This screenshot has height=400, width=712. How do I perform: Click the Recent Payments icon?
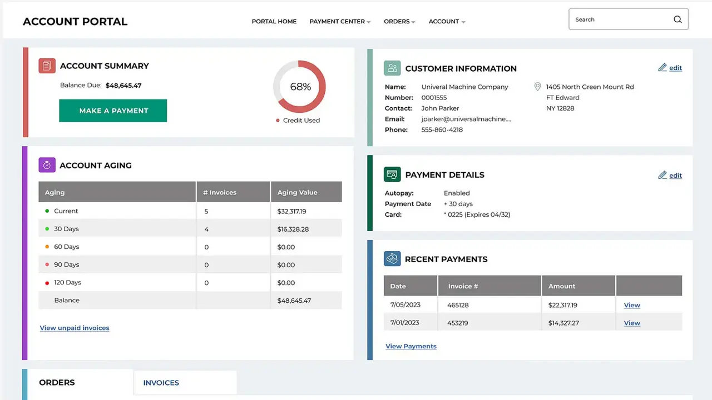(392, 259)
